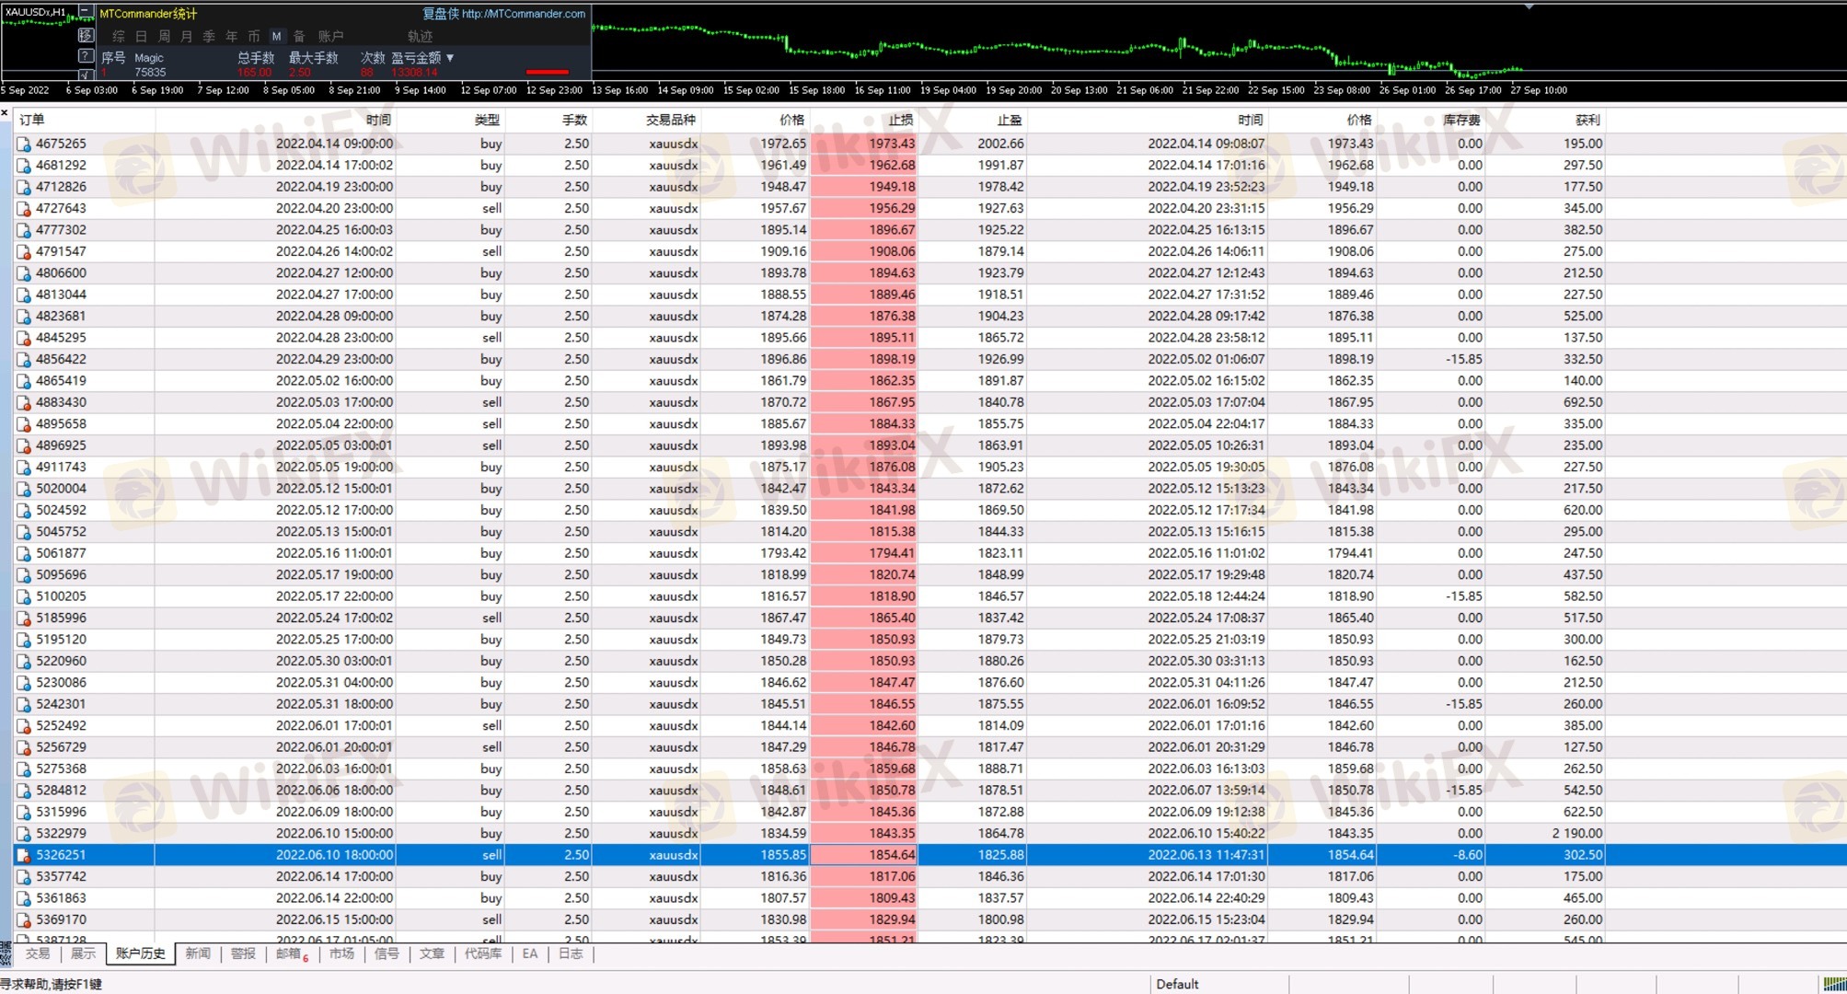Click buy order icon for order 4675265

(x=24, y=144)
